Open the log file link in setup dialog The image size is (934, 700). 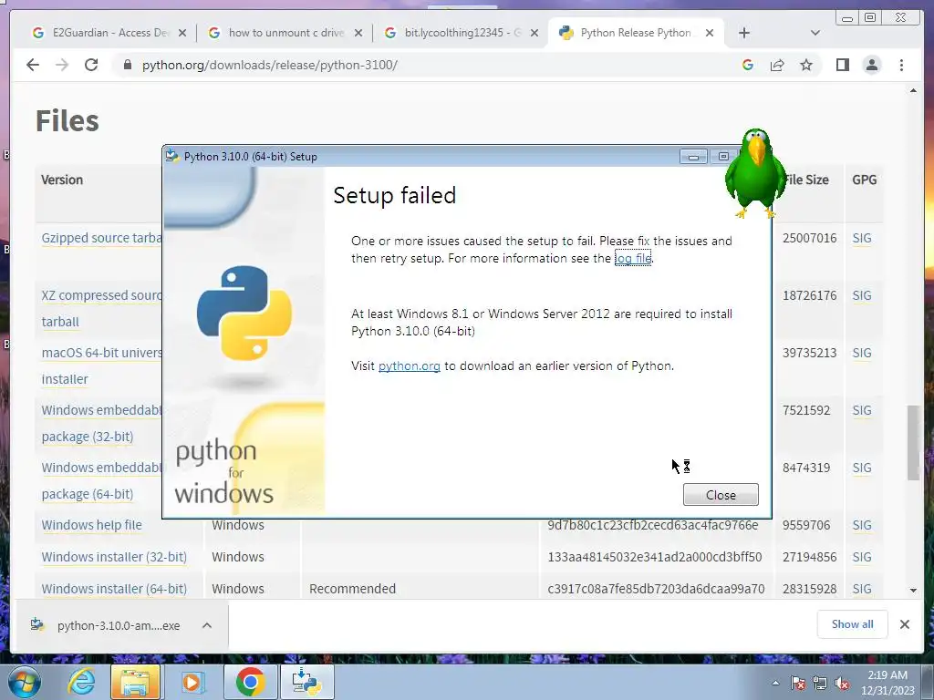(633, 258)
